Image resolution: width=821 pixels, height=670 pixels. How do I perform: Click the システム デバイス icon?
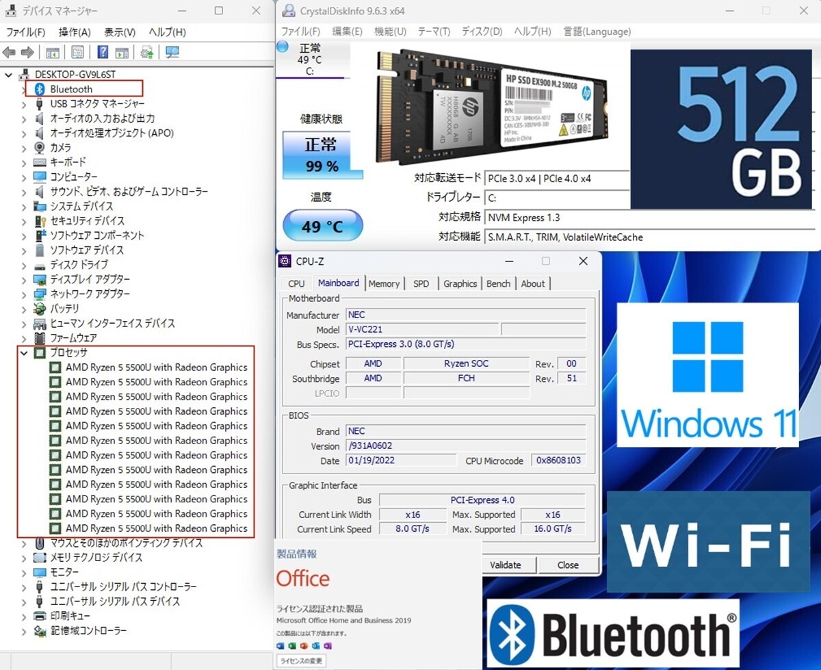[40, 206]
